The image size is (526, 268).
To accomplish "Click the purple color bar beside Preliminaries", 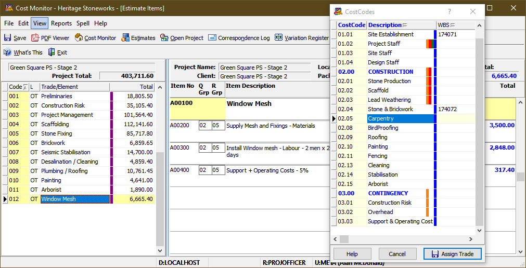I will click(112, 96).
